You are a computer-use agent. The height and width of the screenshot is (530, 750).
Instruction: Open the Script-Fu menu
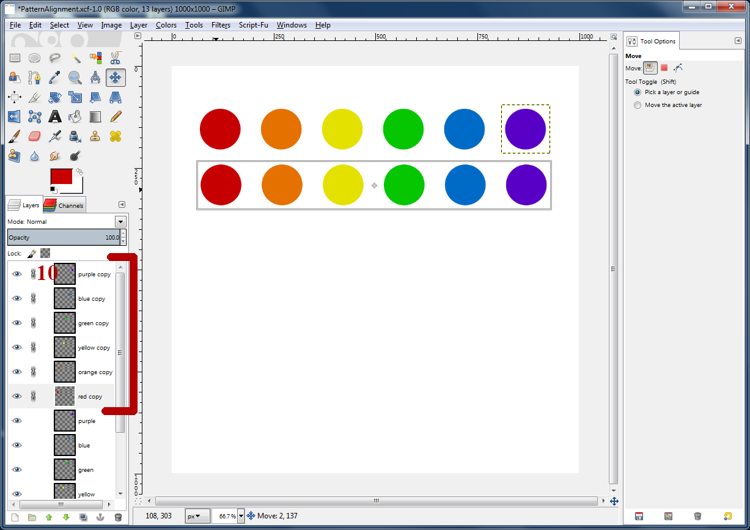(254, 25)
